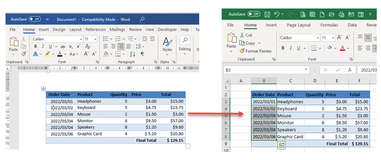Open Calibri font name dropdown in Word

pyautogui.click(x=81, y=39)
